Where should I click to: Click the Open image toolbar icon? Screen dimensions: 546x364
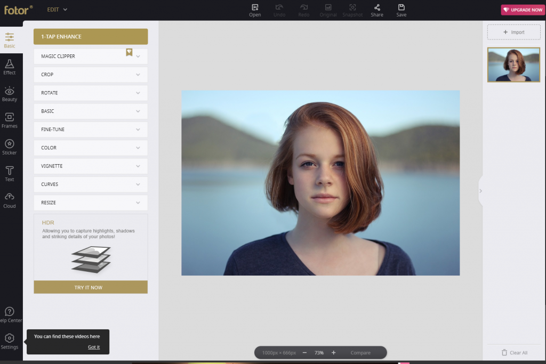click(255, 10)
